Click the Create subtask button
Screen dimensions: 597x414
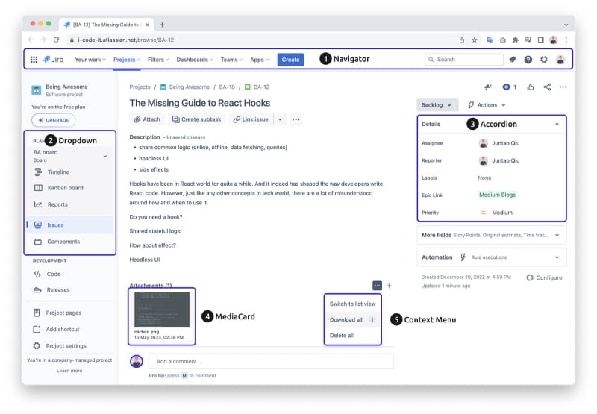click(x=196, y=119)
